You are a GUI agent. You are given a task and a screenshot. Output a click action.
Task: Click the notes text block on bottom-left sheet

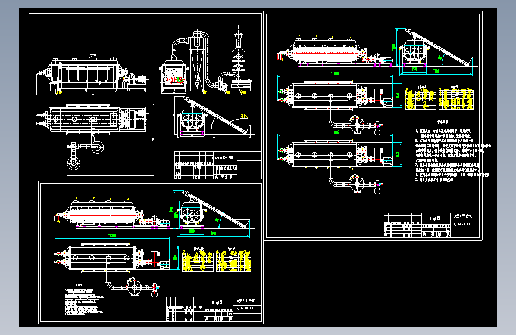pos(85,299)
